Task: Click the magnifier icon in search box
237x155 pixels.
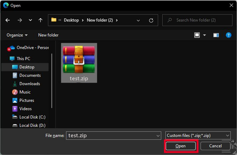Action: coord(170,20)
